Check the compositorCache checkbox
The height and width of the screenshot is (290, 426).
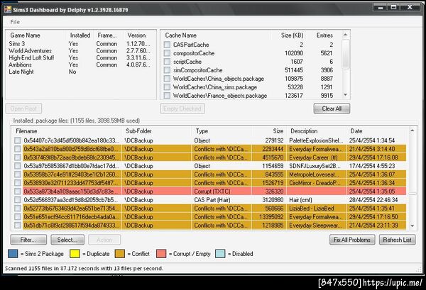pyautogui.click(x=167, y=53)
